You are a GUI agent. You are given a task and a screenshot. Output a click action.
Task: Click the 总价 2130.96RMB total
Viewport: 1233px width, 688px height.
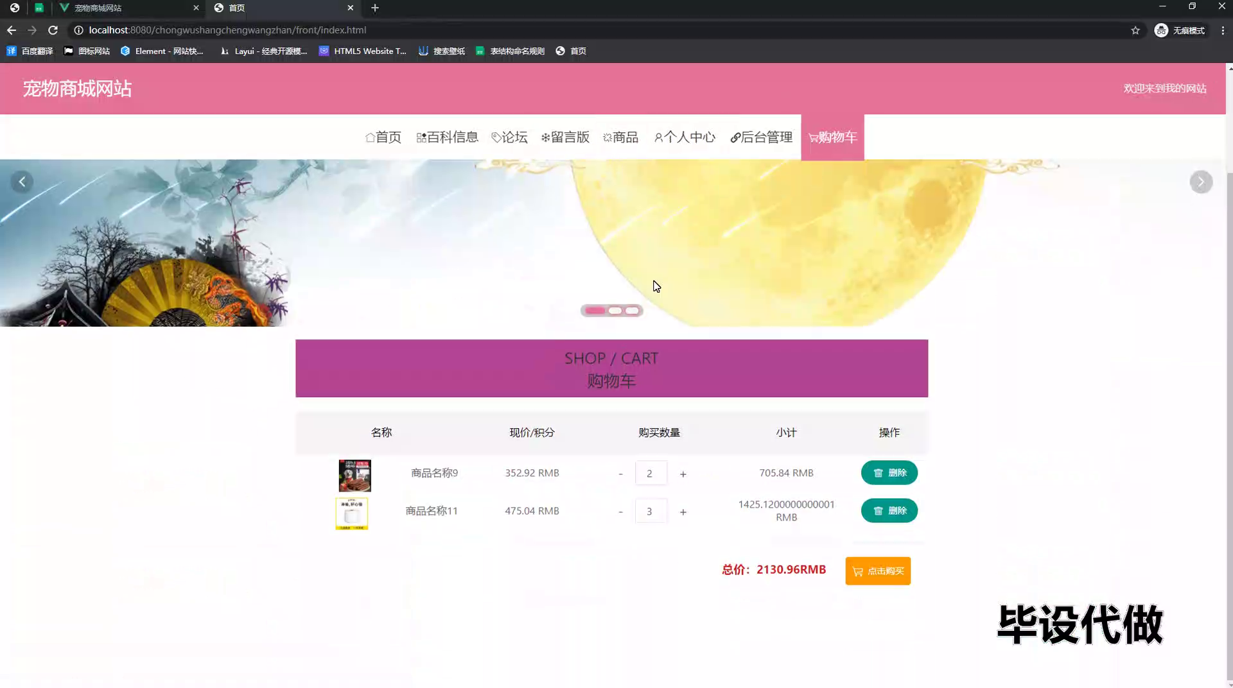(774, 570)
